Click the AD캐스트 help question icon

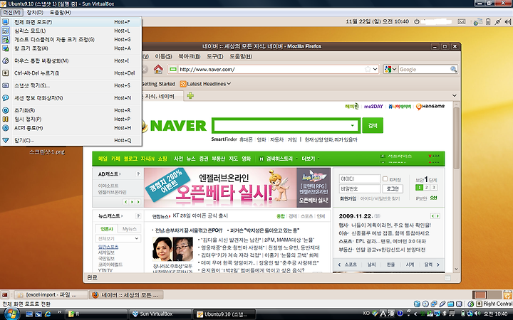[x=138, y=174]
